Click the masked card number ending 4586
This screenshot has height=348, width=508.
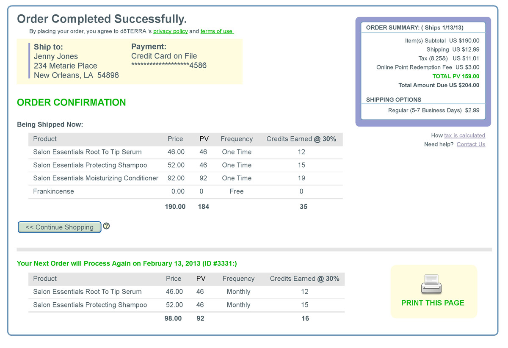pyautogui.click(x=169, y=65)
